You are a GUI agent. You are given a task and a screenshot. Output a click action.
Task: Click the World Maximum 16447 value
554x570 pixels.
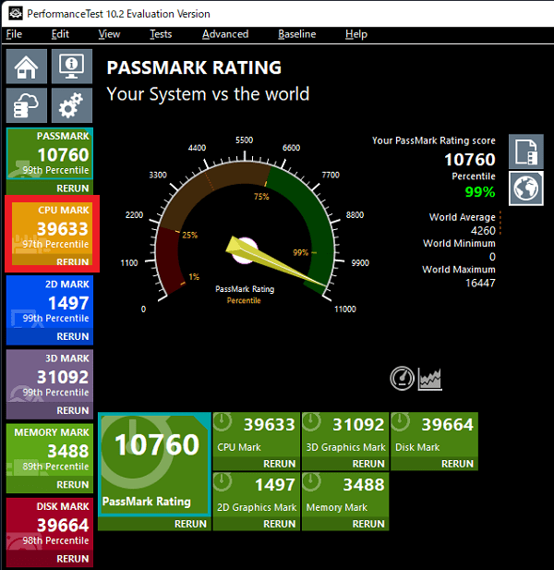point(480,283)
